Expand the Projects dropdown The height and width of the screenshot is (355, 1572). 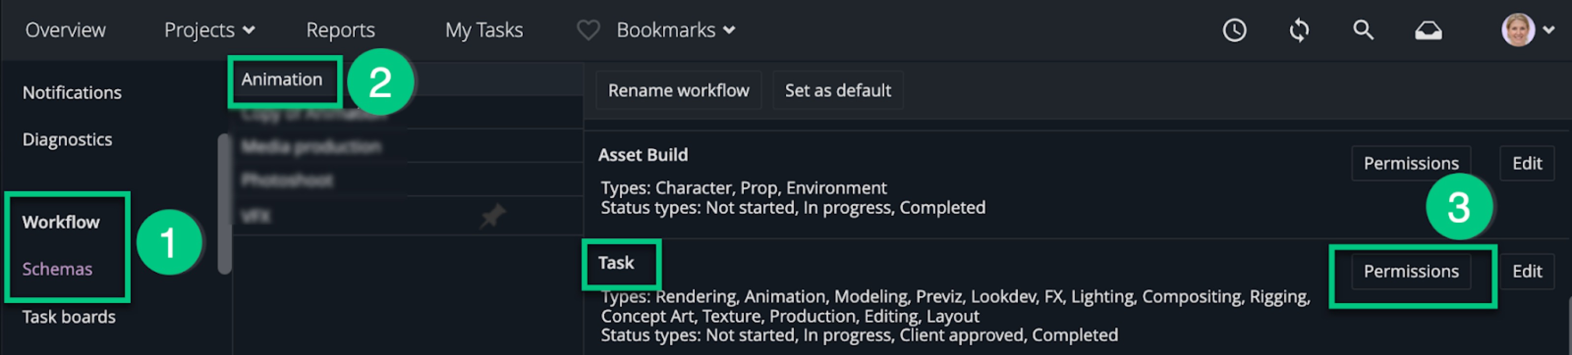[209, 30]
